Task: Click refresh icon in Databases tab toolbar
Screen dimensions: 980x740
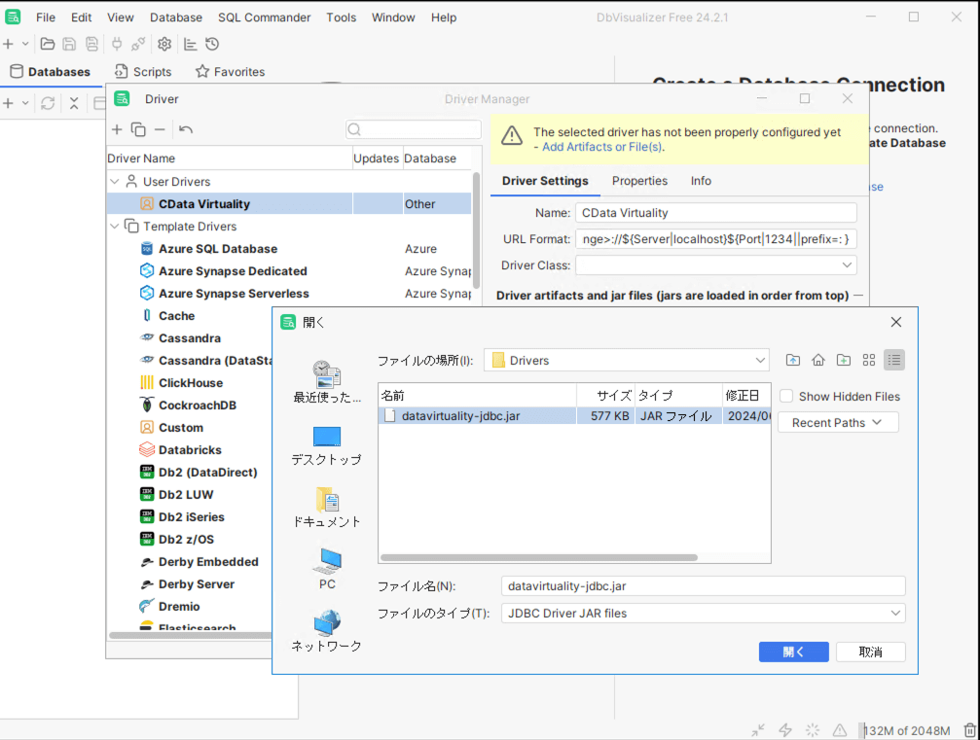Action: pyautogui.click(x=48, y=103)
